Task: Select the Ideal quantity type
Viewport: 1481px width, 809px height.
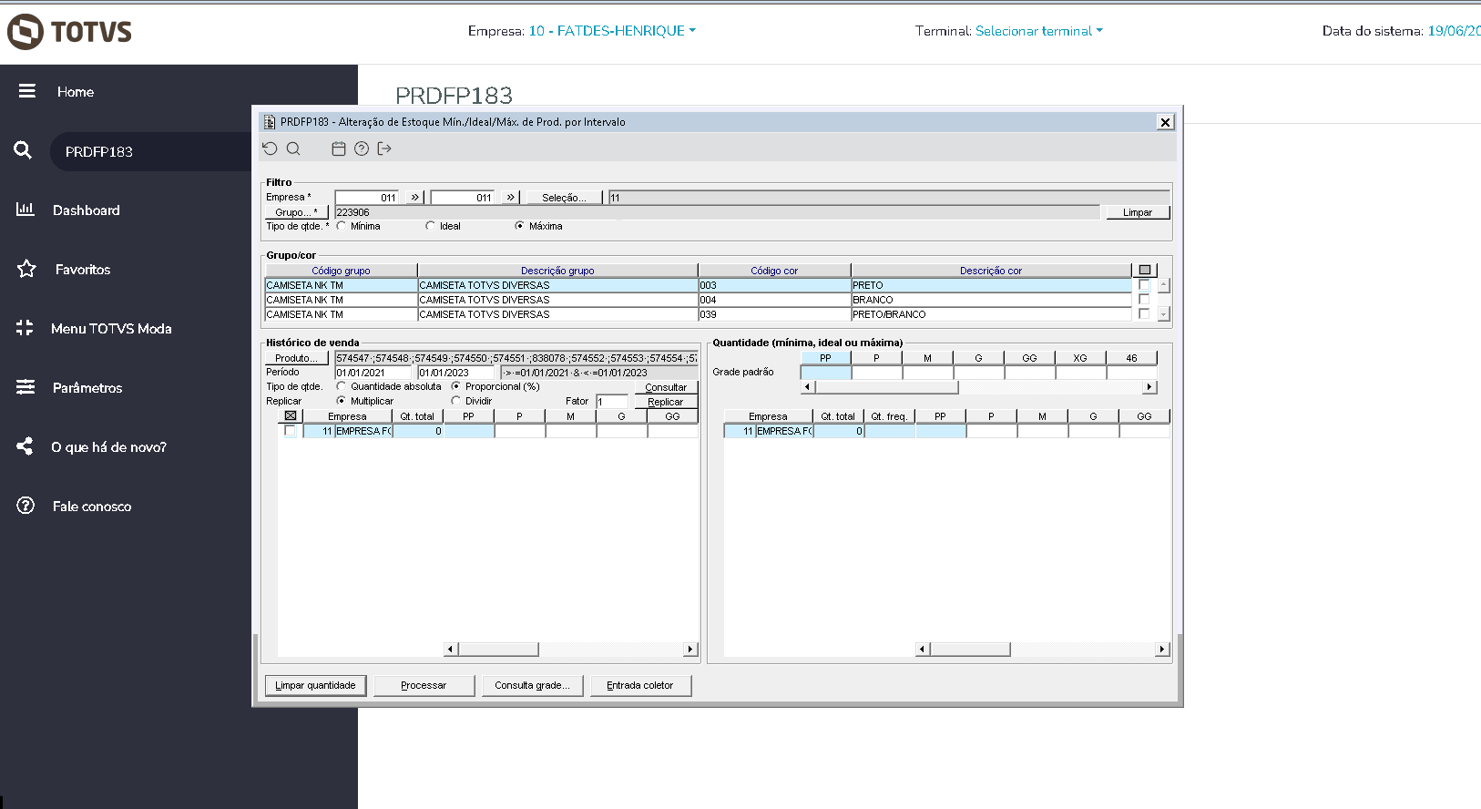Action: point(431,226)
